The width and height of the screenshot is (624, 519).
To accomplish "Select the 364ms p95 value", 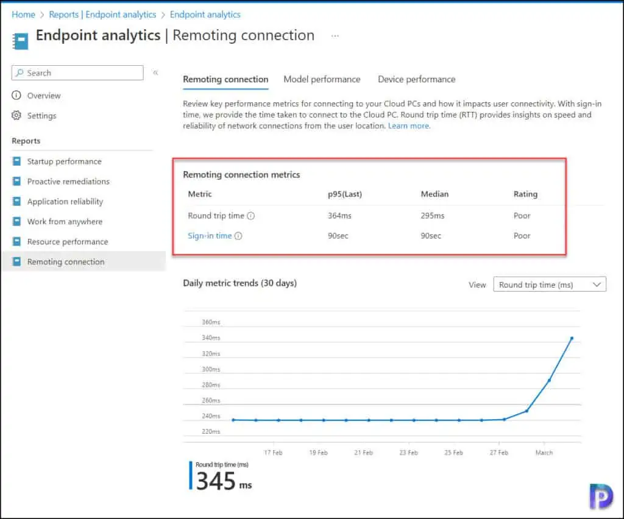I will click(x=339, y=216).
